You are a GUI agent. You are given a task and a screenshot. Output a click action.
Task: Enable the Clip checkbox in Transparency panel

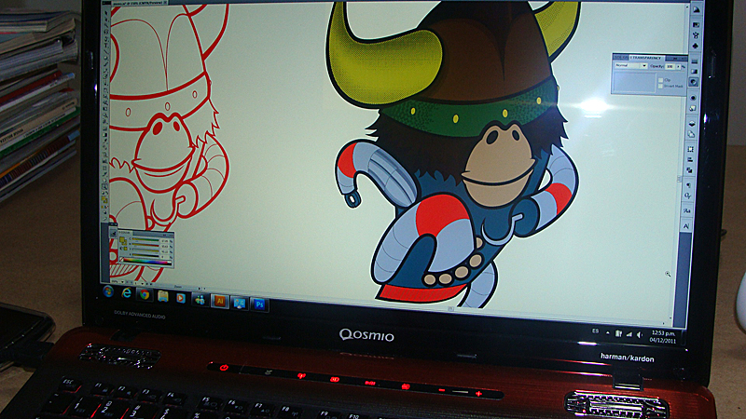660,80
